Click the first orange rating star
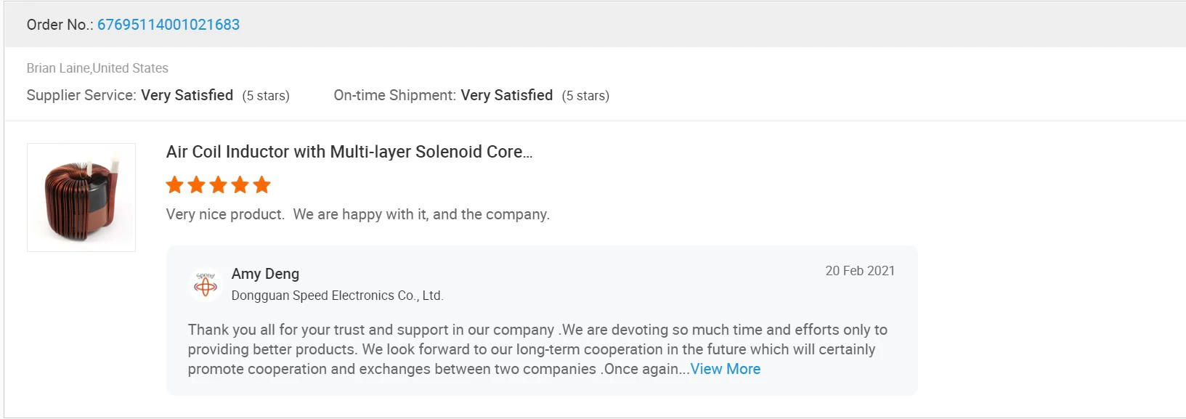The height and width of the screenshot is (419, 1186). [x=175, y=185]
